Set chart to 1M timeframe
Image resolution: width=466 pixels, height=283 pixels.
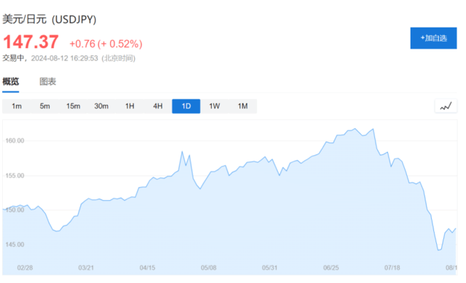(242, 106)
